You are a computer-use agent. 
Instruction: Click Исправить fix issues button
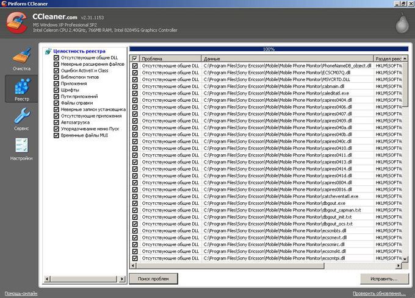[x=384, y=278]
